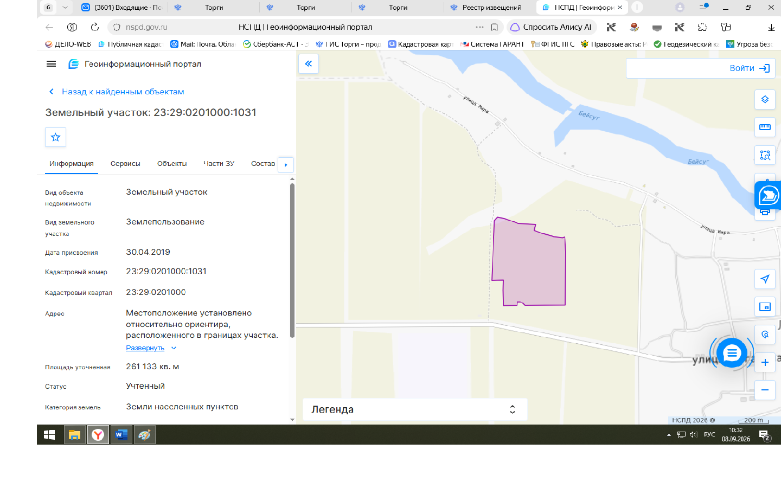
Task: Click cadastral number 23:29:0201000:1031 value
Action: (x=166, y=271)
